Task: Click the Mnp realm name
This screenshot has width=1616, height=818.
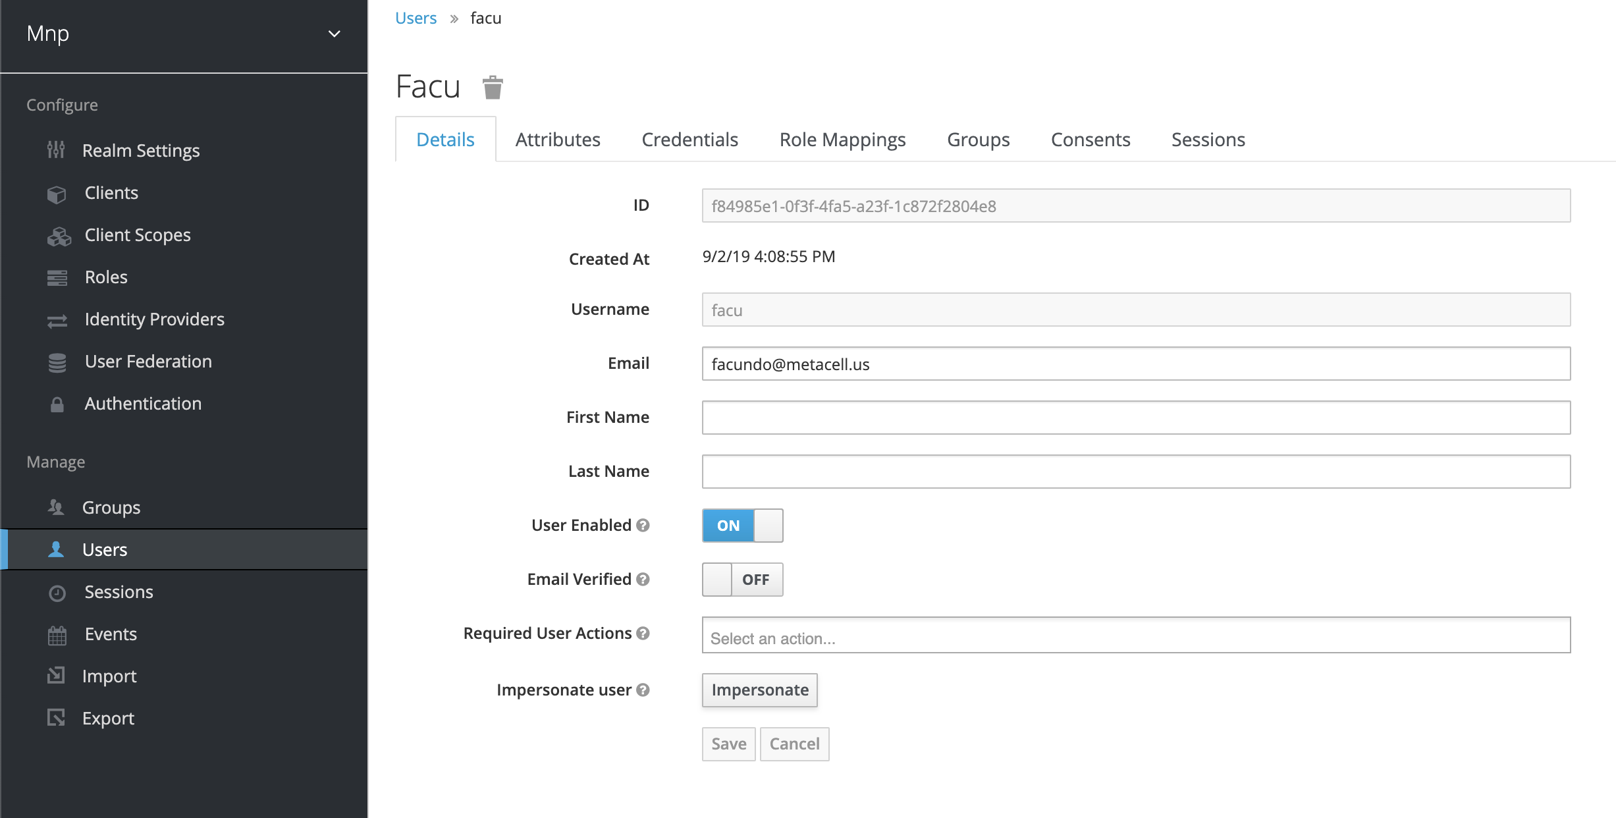Action: point(48,34)
